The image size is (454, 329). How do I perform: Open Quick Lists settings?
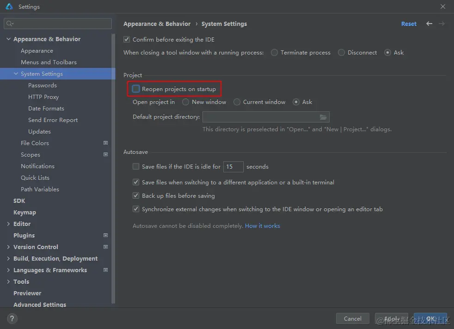point(35,177)
